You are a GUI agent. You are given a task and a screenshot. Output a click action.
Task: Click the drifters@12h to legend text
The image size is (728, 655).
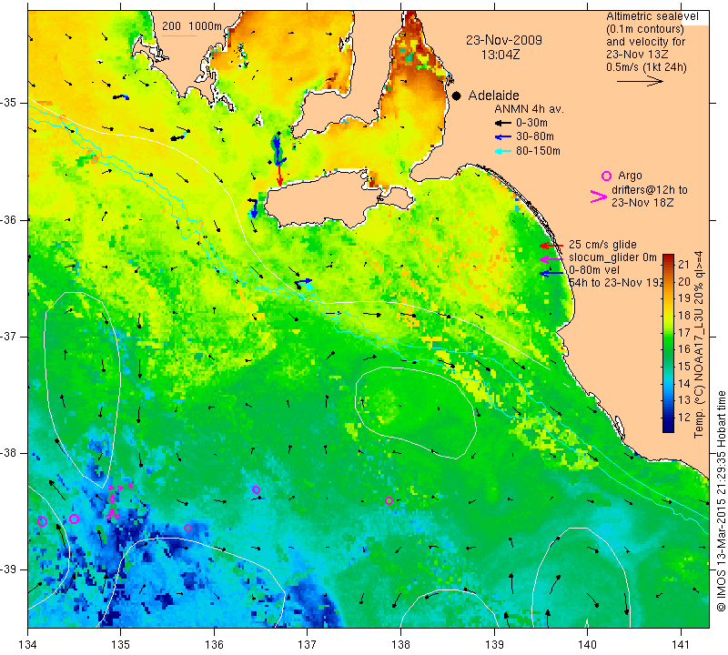pos(649,190)
